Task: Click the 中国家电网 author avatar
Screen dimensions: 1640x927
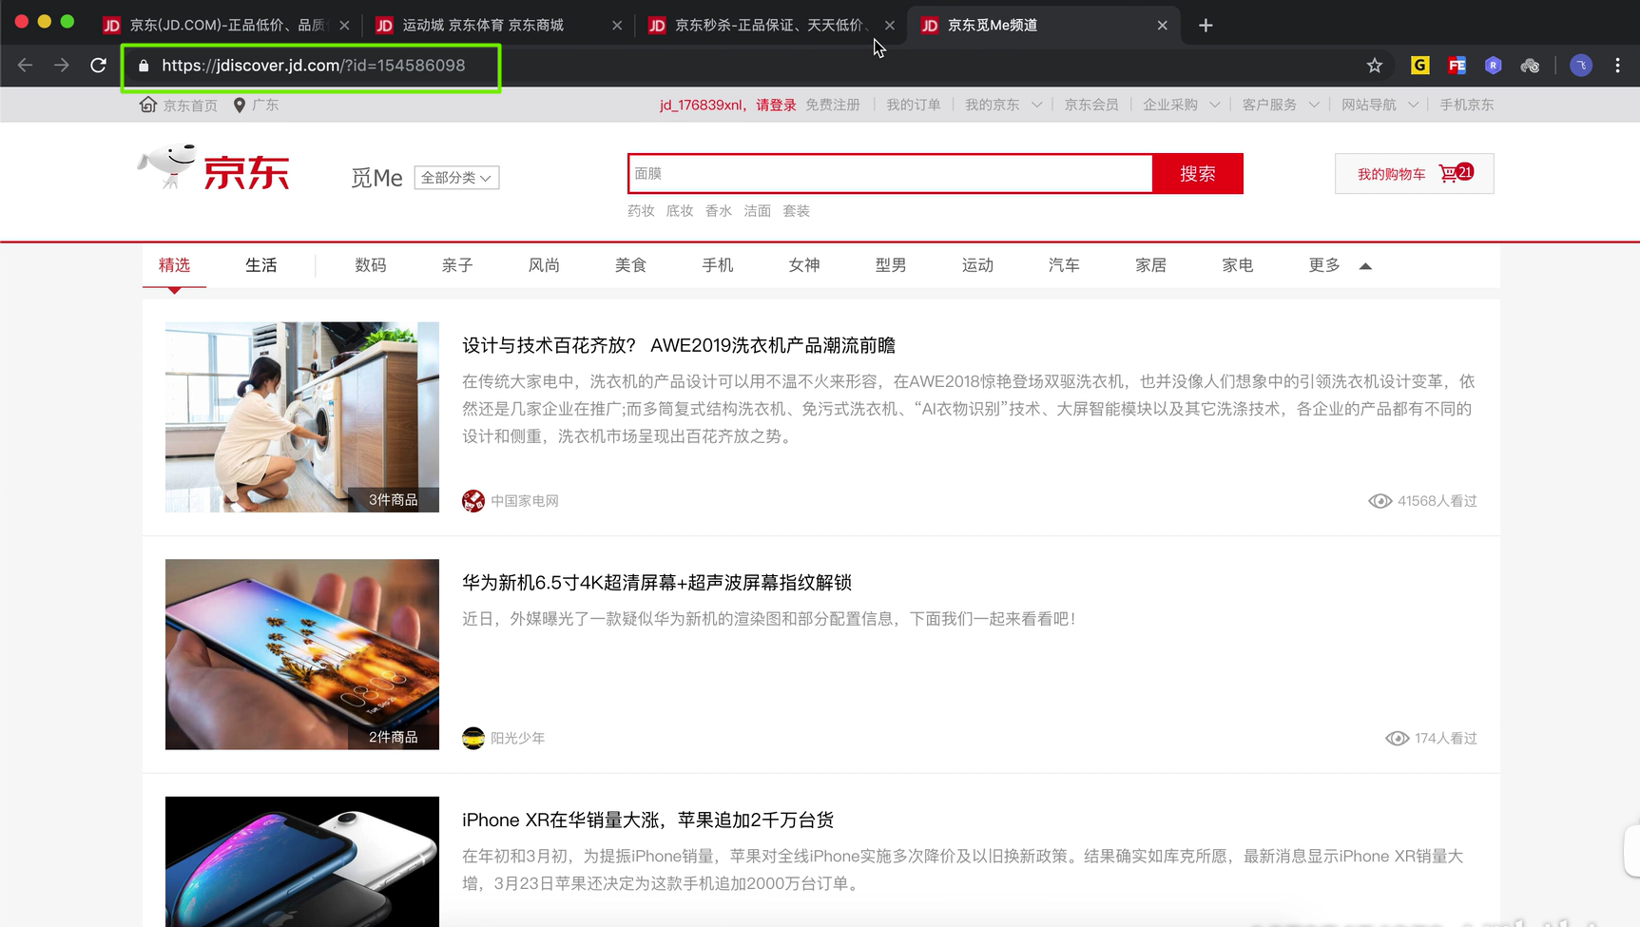Action: [473, 501]
